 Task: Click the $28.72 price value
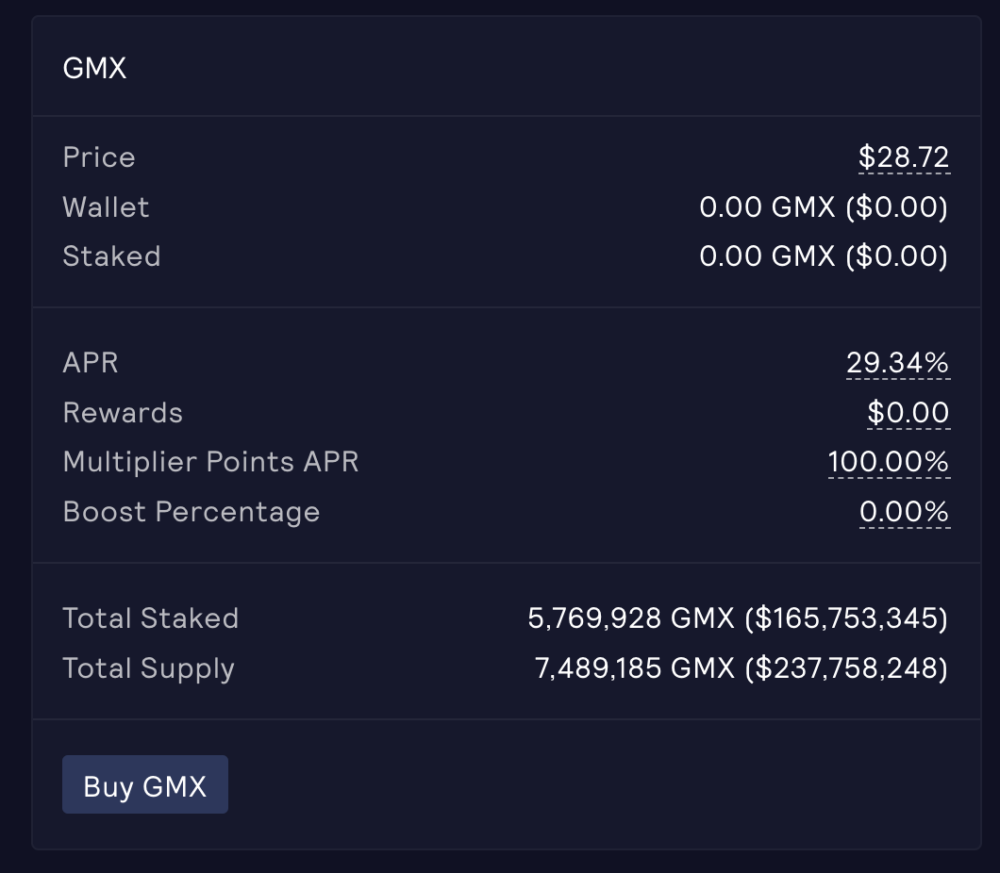[x=903, y=157]
